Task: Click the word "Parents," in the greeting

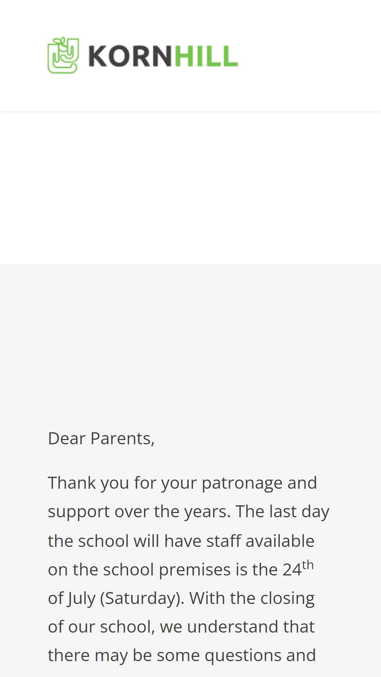Action: [x=122, y=439]
